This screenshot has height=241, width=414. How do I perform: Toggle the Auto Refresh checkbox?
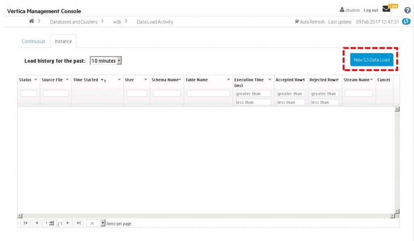click(297, 22)
